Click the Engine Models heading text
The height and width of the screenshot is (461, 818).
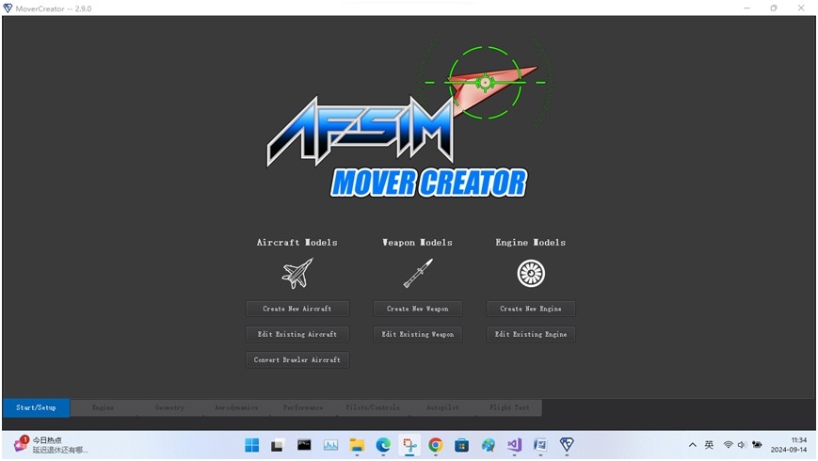tap(531, 243)
